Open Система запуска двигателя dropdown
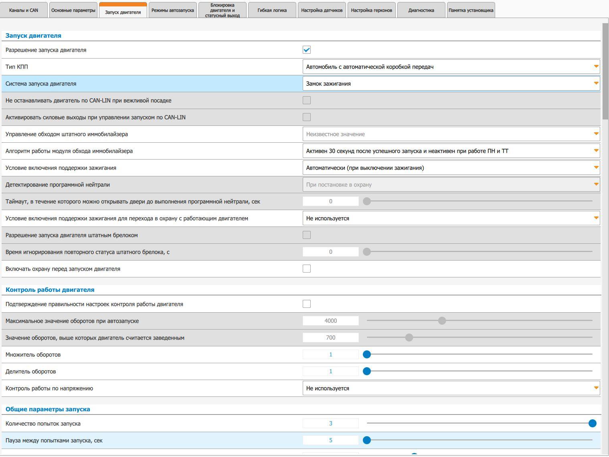The image size is (609, 457). click(x=451, y=83)
